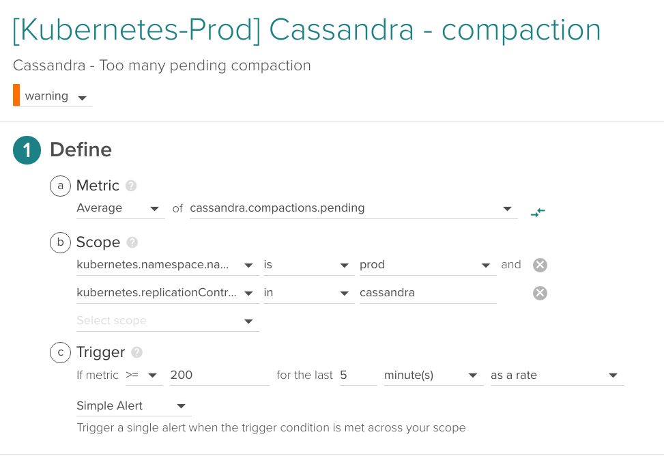Open the Trigger help question icon
Screen dimensions: 664x456
(136, 352)
